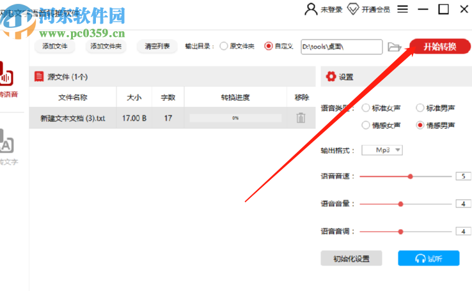
Task: Click the 添加文件 button
Action: point(55,46)
